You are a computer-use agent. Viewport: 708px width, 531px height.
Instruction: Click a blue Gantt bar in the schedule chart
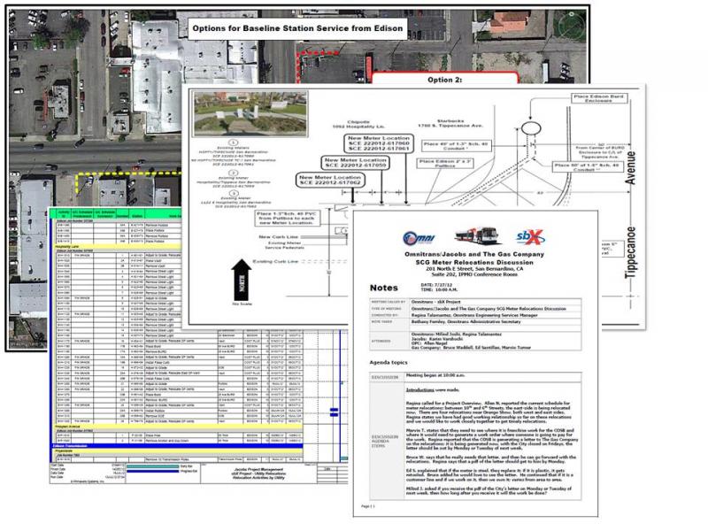pyautogui.click(x=335, y=412)
